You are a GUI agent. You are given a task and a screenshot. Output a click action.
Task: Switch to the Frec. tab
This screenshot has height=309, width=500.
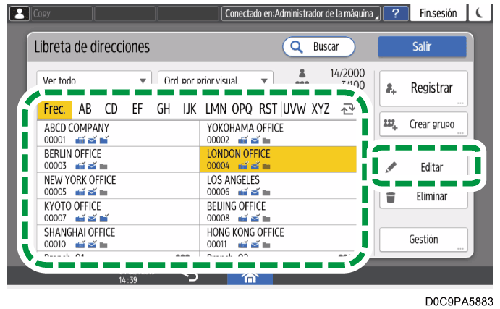(54, 109)
